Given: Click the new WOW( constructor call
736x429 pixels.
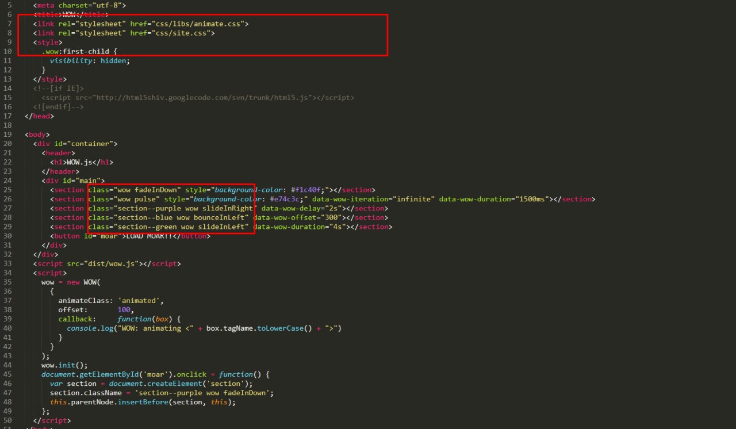Looking at the screenshot, I should click(84, 281).
